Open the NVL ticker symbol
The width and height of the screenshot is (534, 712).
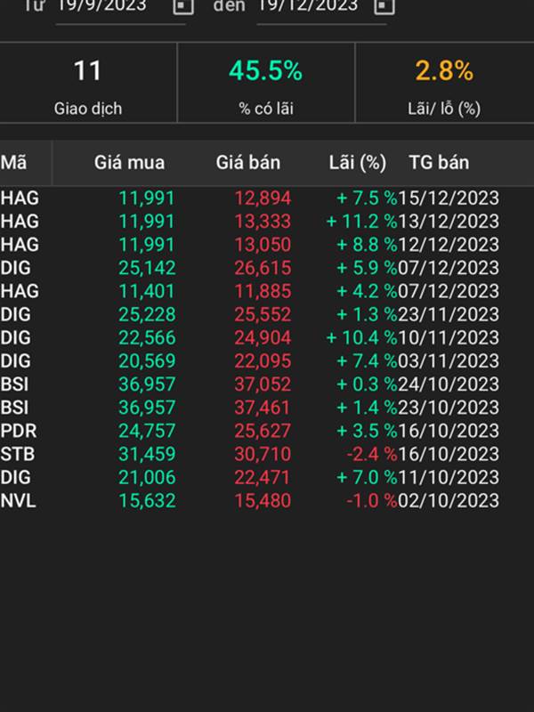click(18, 500)
